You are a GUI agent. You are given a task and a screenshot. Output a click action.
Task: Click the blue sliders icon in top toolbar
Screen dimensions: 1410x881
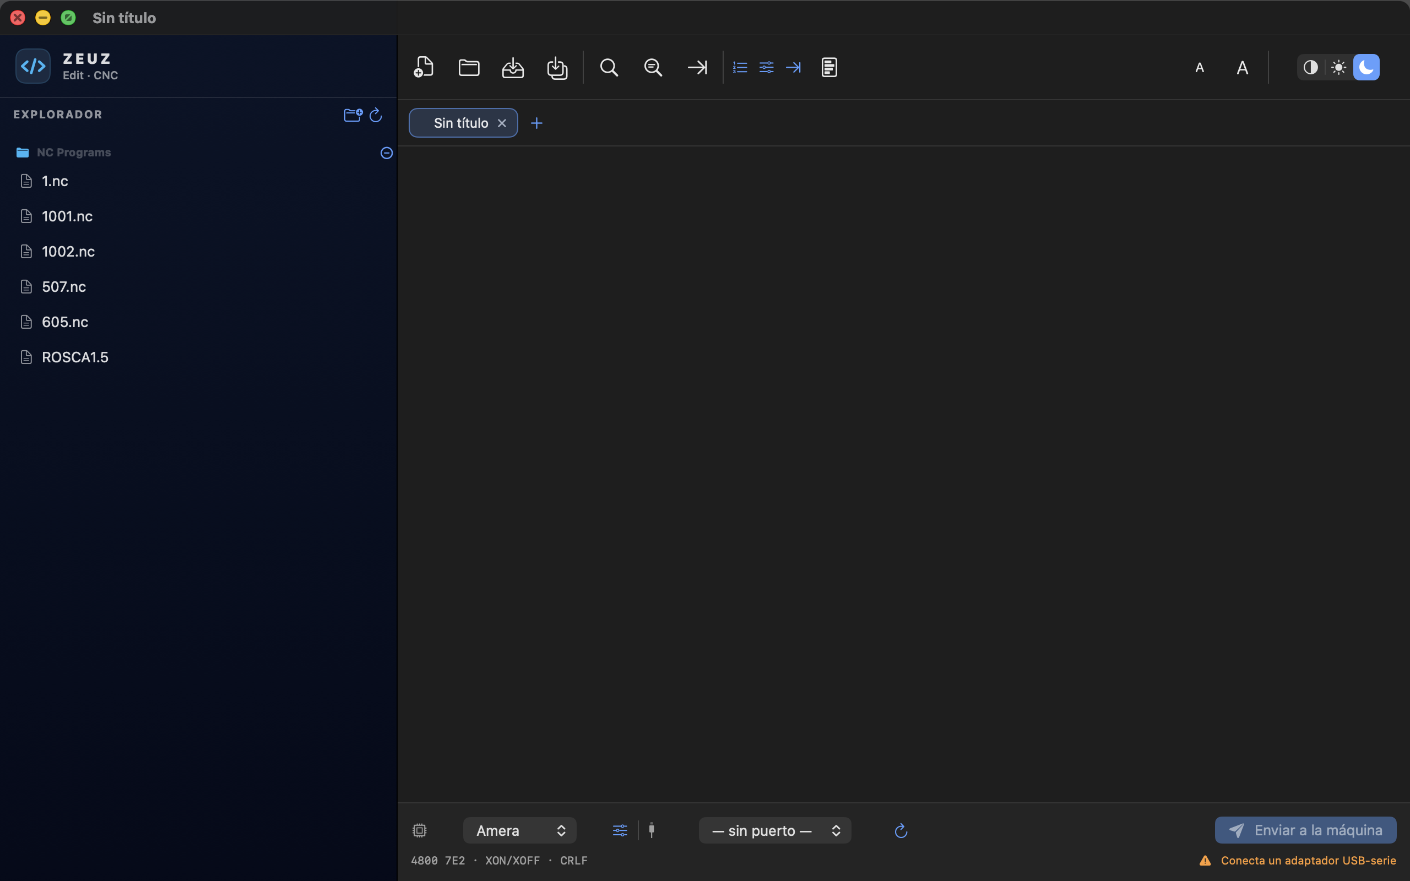(766, 67)
